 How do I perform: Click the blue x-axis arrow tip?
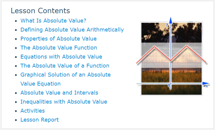tap(206, 83)
